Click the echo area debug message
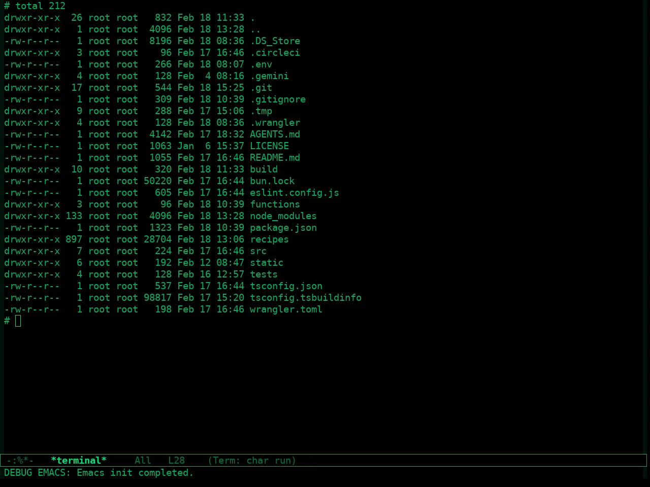Image resolution: width=650 pixels, height=487 pixels. [x=99, y=473]
